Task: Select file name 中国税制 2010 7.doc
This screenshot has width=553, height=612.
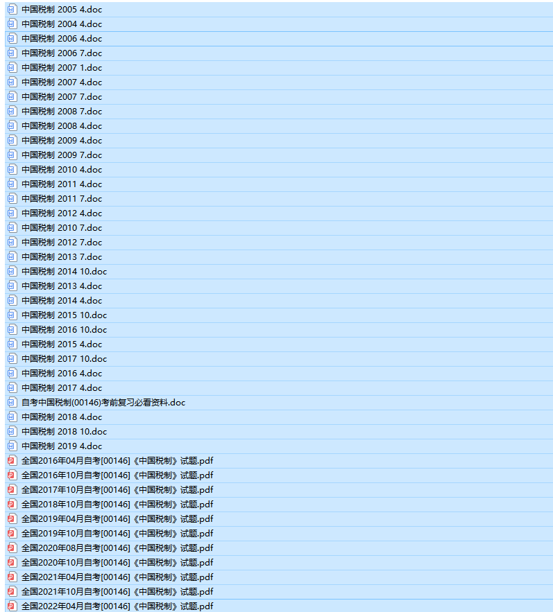Action: point(62,228)
